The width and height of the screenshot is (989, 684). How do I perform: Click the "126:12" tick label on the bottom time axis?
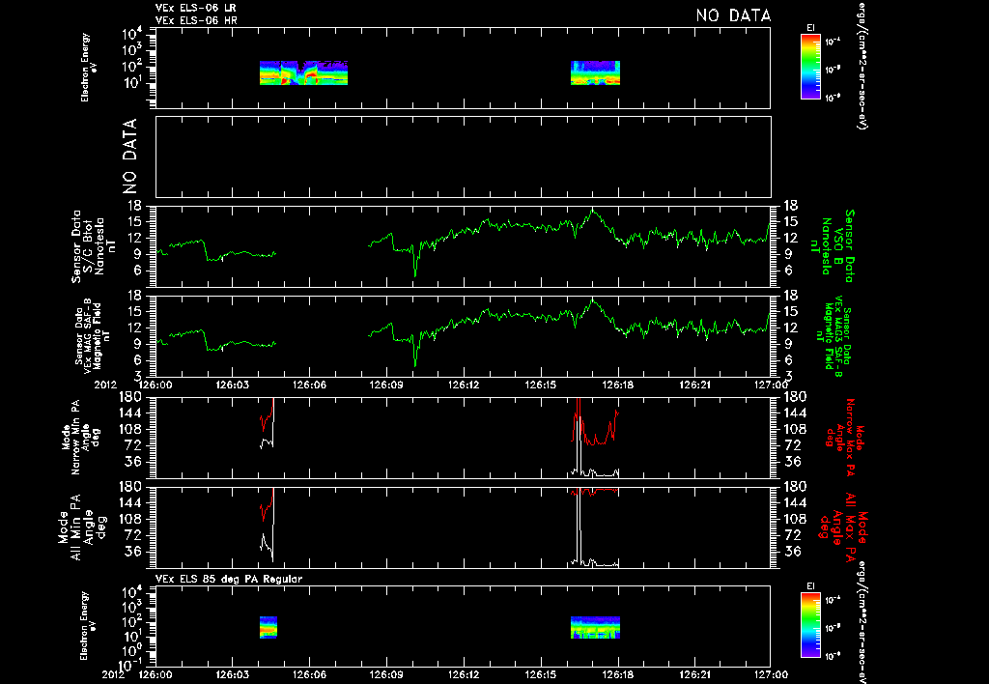pyautogui.click(x=464, y=674)
